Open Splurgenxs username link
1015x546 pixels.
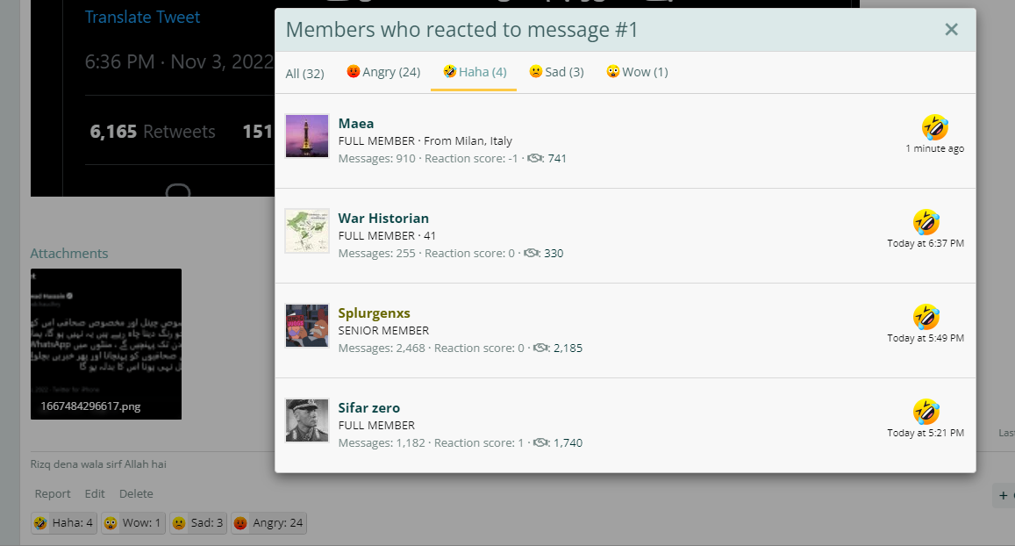(x=374, y=313)
